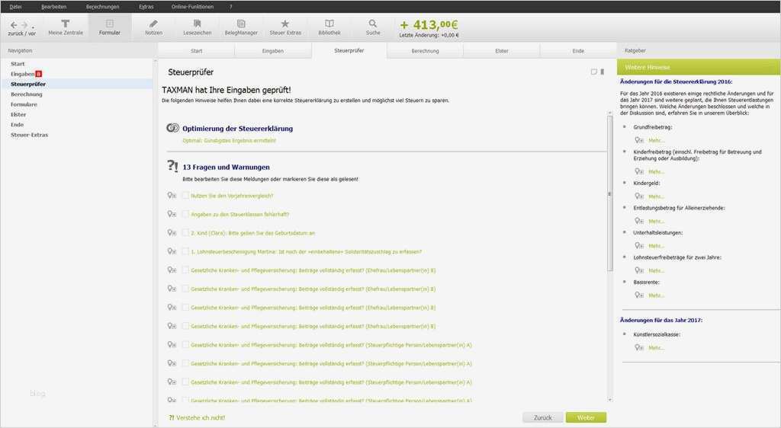This screenshot has height=428, width=781.
Task: Open Mehr... under Kinderfreibetrag
Action: [656, 171]
